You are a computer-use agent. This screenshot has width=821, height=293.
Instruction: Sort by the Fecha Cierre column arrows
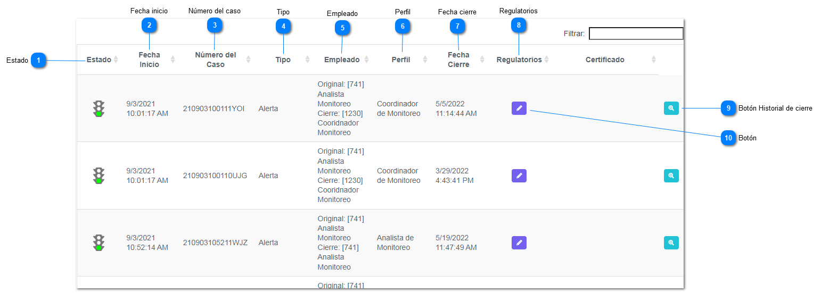click(482, 60)
